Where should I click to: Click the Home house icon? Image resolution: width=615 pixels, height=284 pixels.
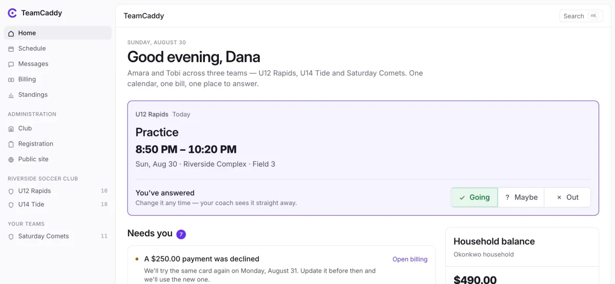[11, 33]
